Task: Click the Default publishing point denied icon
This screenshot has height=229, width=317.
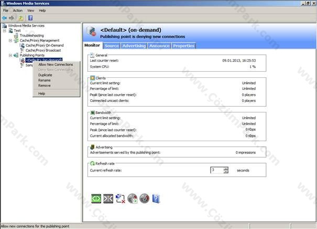Action: pos(22,60)
